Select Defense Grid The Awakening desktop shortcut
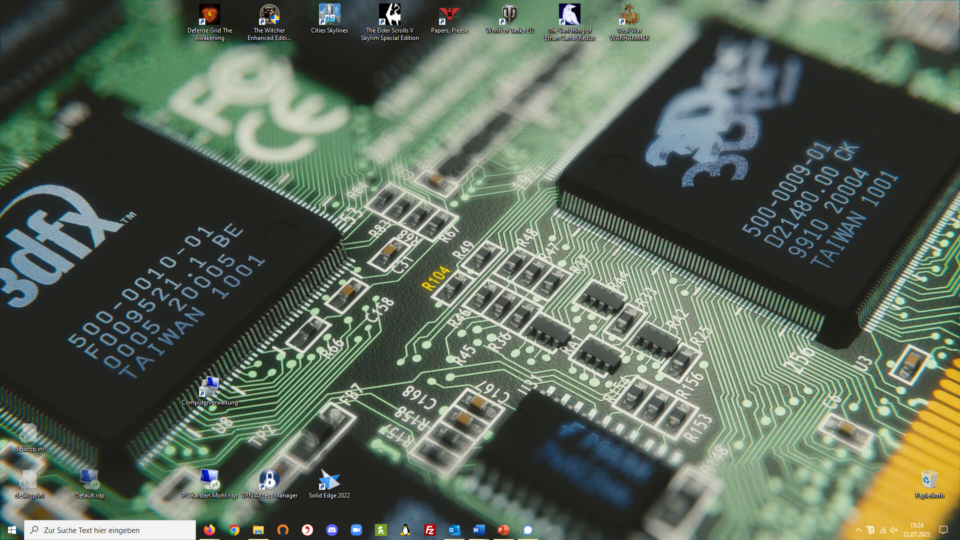Image resolution: width=960 pixels, height=540 pixels. (x=209, y=22)
